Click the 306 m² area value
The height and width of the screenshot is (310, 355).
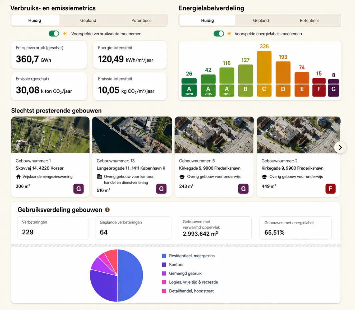click(x=23, y=186)
